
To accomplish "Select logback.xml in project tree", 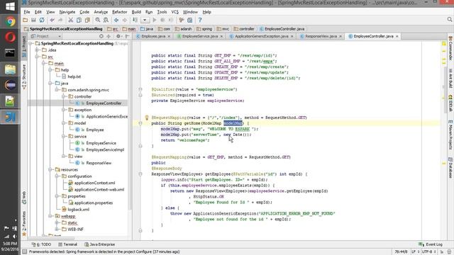I will click(79, 210).
